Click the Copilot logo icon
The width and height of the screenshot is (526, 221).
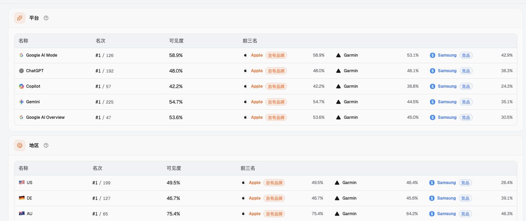tap(21, 86)
